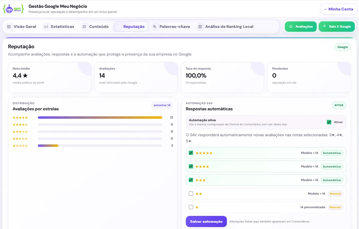Click the Agente Virtual robot logo
Image resolution: width=359 pixels, height=229 pixels.
pyautogui.click(x=13, y=9)
